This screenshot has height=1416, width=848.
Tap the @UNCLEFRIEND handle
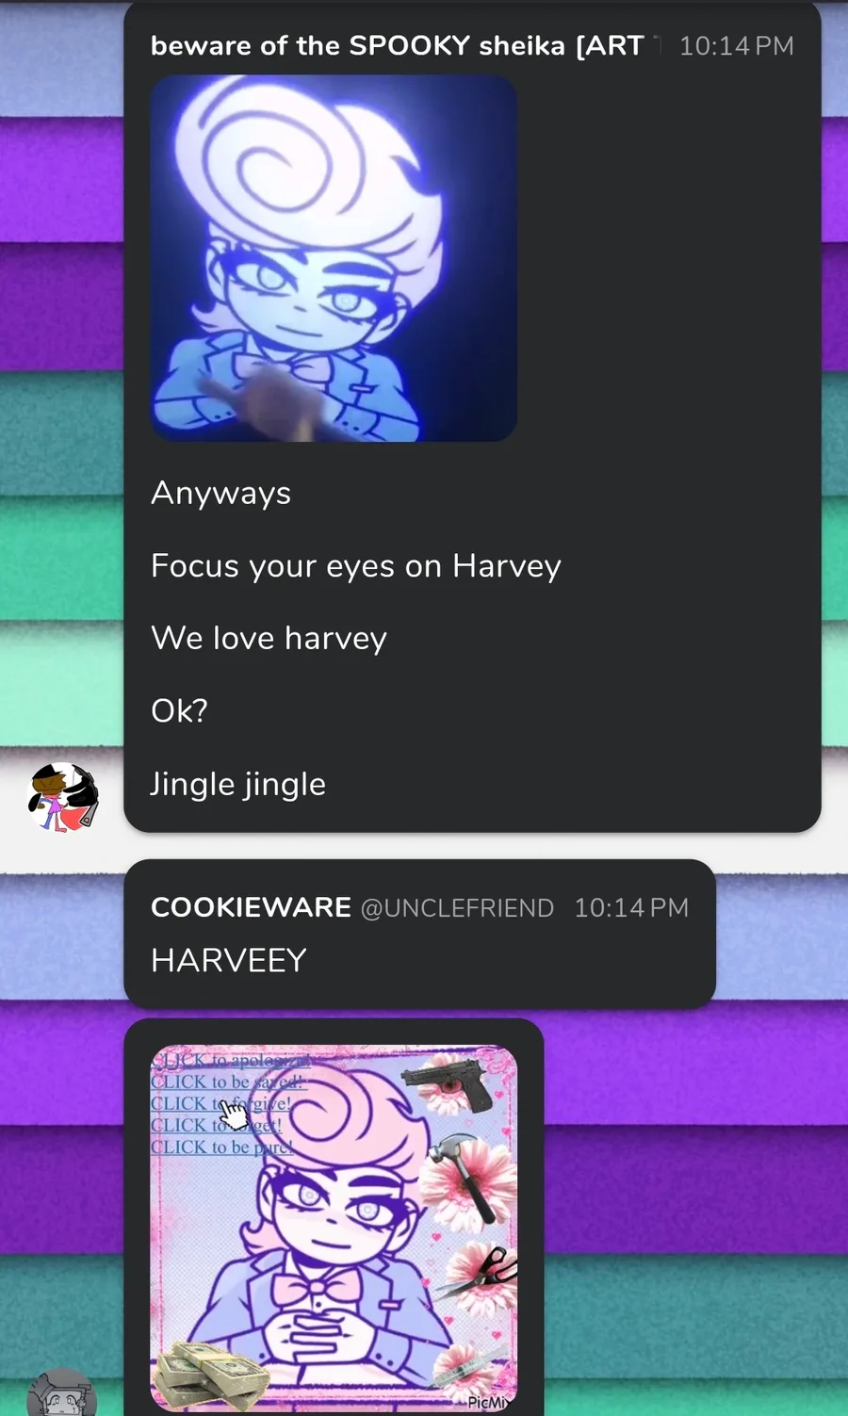[457, 908]
